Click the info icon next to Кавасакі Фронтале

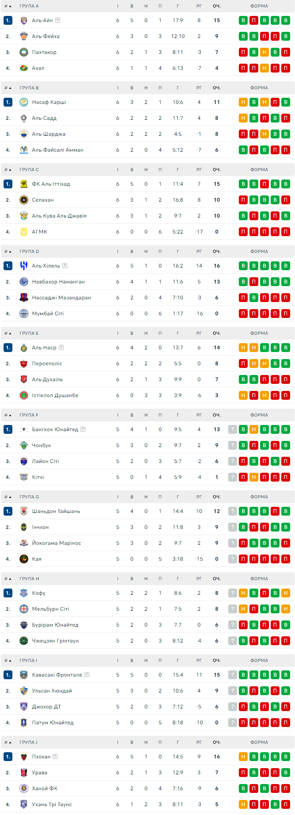coord(87,675)
